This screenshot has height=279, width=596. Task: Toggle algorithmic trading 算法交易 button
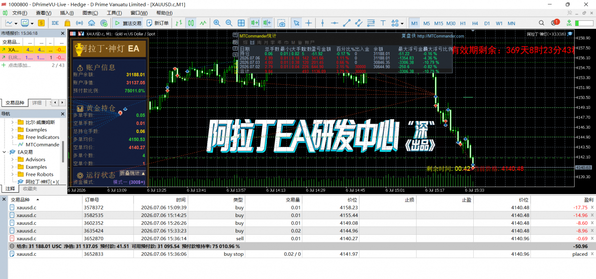click(x=128, y=23)
